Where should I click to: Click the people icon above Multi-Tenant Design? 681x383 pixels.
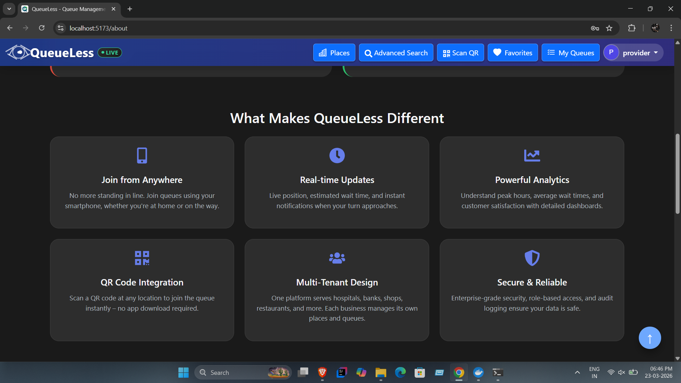coord(337,258)
